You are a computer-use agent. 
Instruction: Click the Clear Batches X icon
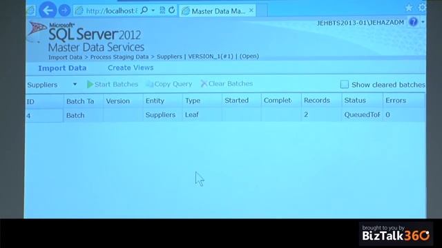(x=204, y=83)
